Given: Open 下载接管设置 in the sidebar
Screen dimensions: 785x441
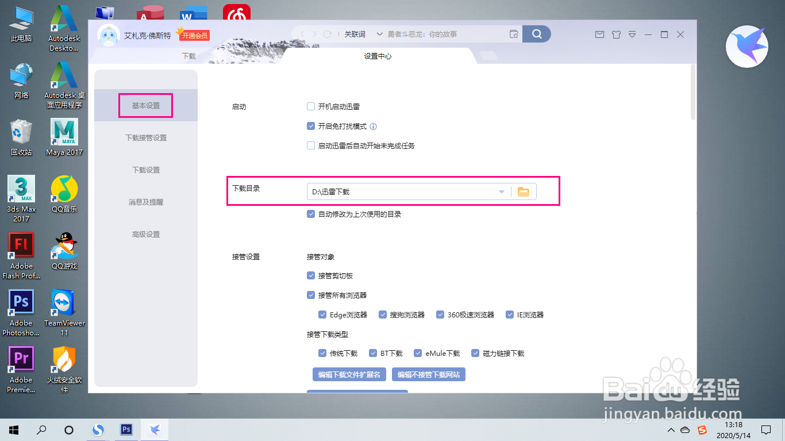Looking at the screenshot, I should pyautogui.click(x=146, y=138).
